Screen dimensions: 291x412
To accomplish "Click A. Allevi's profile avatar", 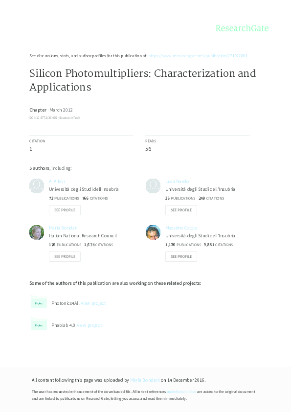I will tap(37, 186).
